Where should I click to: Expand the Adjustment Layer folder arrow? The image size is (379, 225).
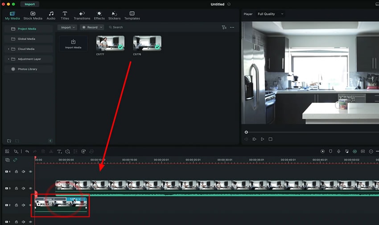point(8,59)
